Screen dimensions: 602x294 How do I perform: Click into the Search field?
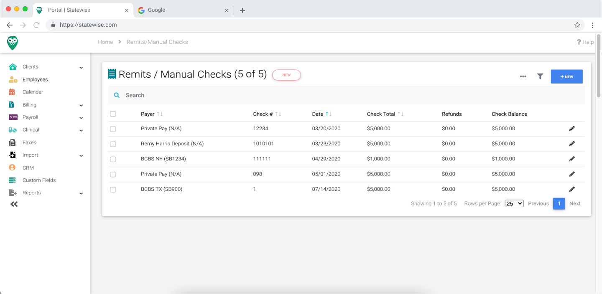[346, 95]
